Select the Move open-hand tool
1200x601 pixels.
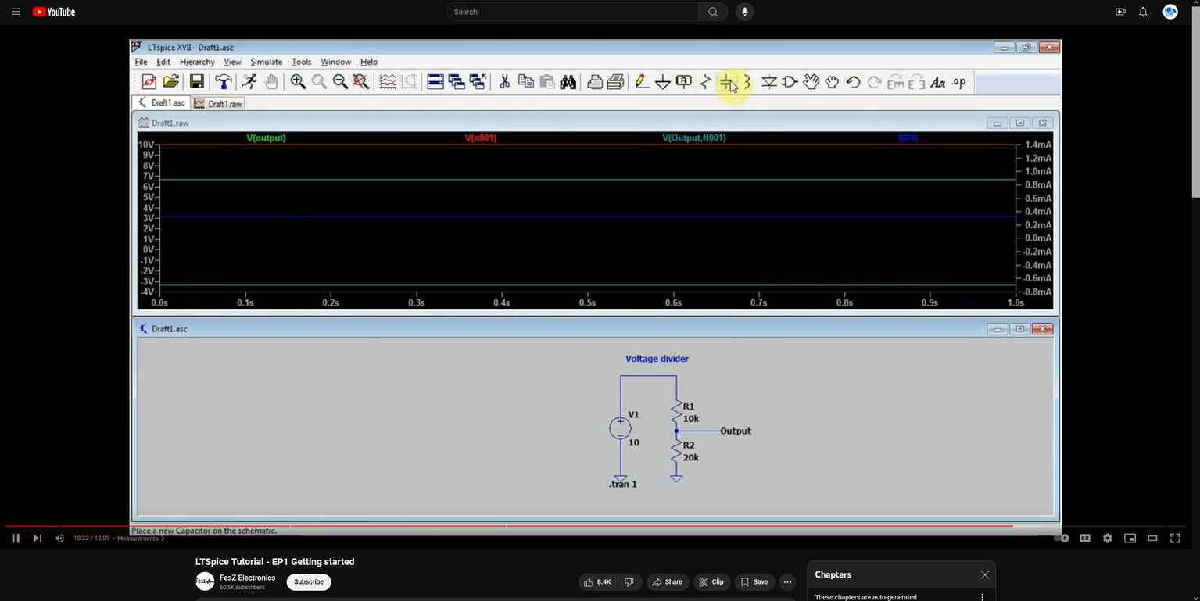click(x=811, y=82)
